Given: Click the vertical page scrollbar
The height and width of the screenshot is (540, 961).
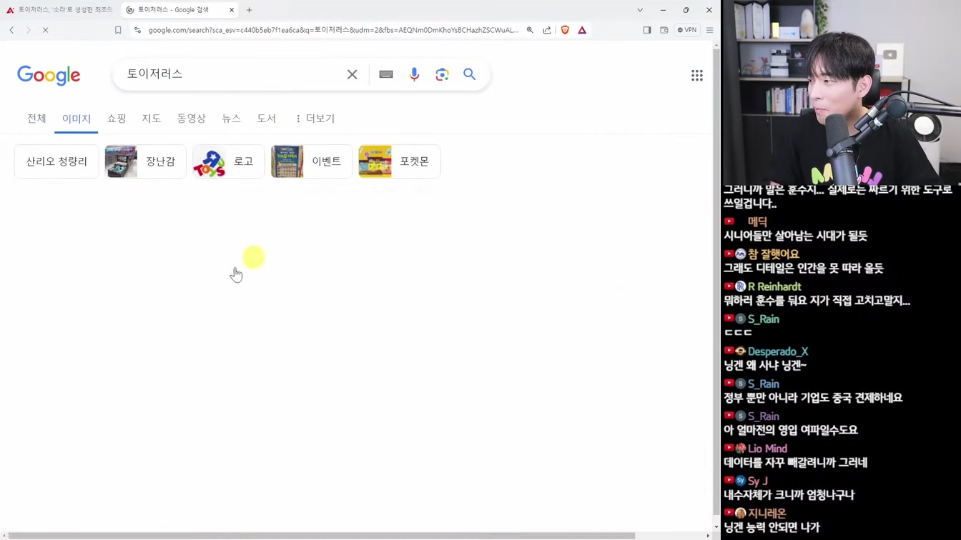Looking at the screenshot, I should [716, 282].
